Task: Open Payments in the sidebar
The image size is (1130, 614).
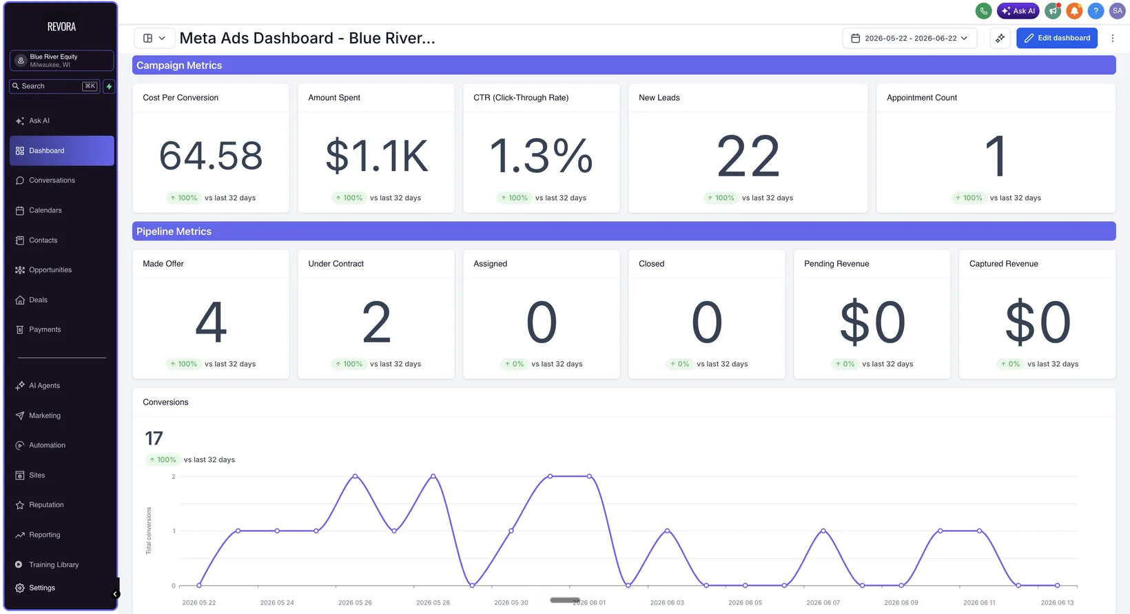Action: [62, 329]
